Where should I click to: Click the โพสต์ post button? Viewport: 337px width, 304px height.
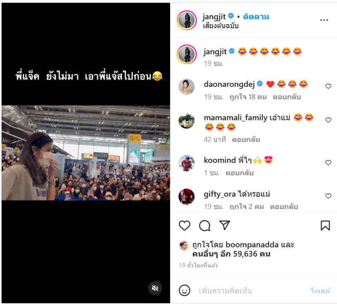pyautogui.click(x=321, y=291)
